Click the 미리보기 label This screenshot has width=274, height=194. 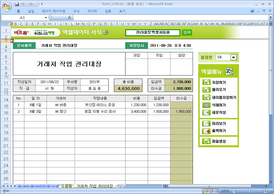pyautogui.click(x=219, y=123)
